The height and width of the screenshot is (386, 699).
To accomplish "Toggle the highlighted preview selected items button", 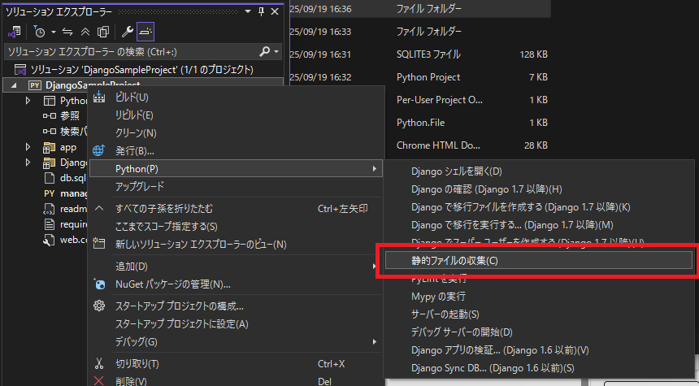I will click(x=145, y=32).
